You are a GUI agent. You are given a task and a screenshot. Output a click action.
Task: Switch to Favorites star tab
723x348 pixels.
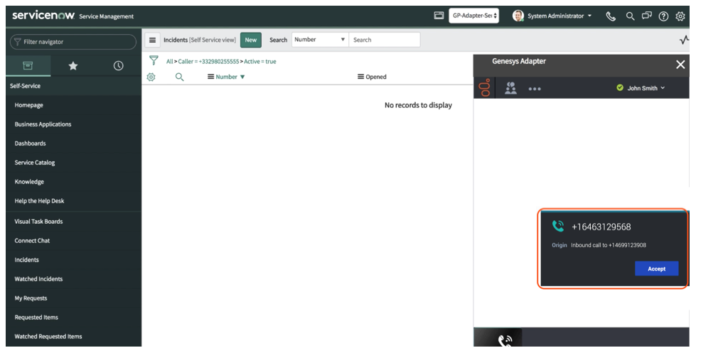pyautogui.click(x=73, y=66)
